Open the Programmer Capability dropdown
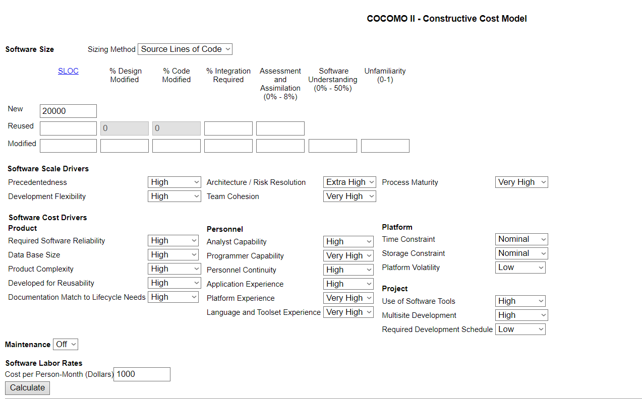This screenshot has height=399, width=642. point(348,256)
